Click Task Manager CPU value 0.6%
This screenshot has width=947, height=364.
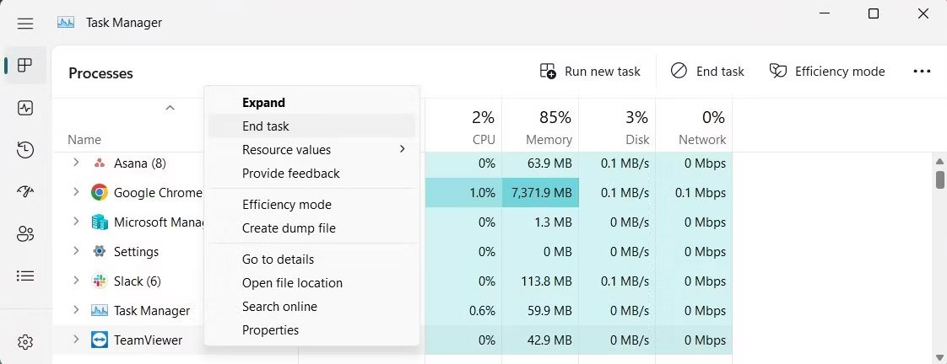tap(482, 311)
